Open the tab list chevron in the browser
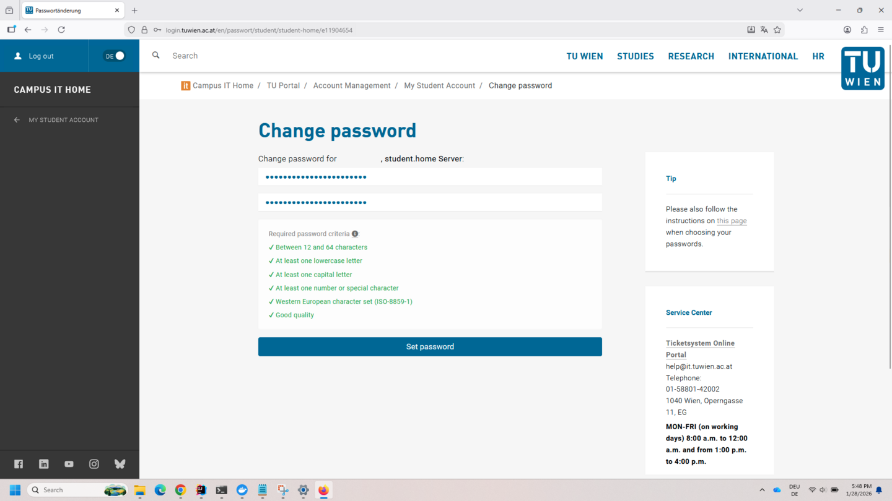This screenshot has width=892, height=501. pos(800,10)
